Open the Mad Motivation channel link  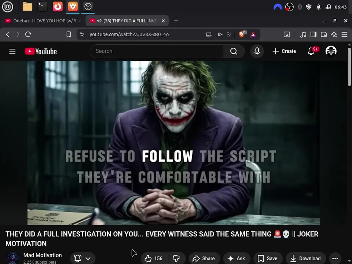tap(43, 255)
